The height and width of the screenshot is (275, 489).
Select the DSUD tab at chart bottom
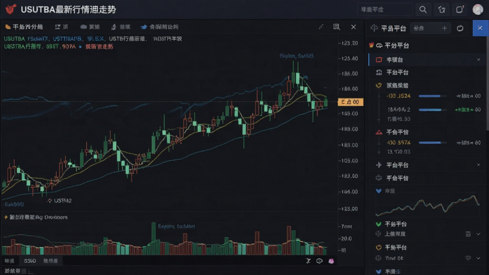click(30, 261)
